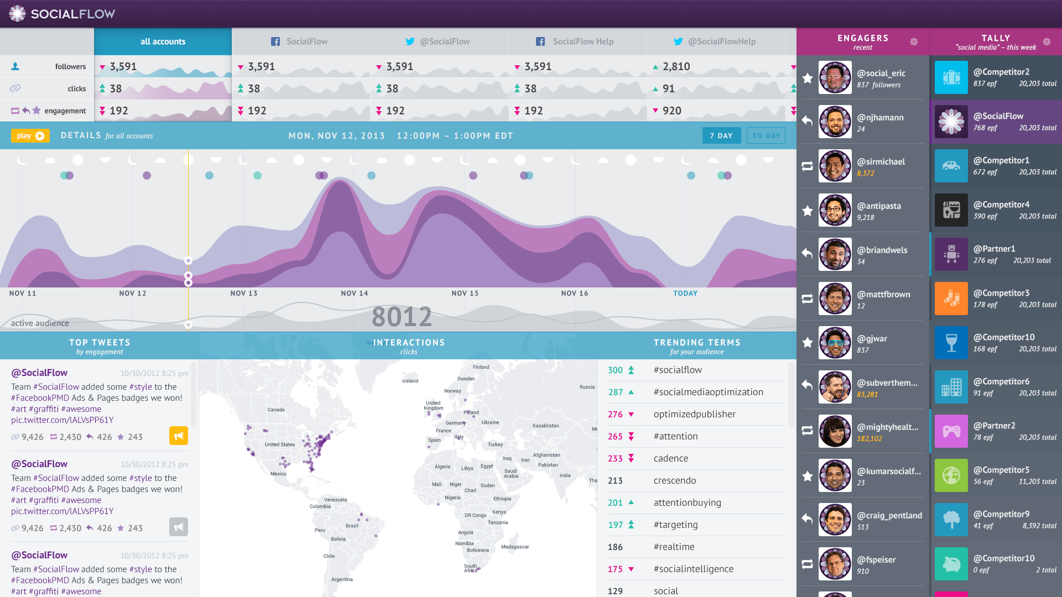The width and height of the screenshot is (1062, 597).
Task: Open Engagers panel settings gear
Action: tap(914, 42)
